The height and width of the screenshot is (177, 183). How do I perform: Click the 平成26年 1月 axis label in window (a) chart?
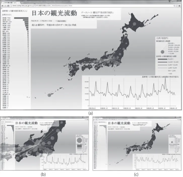coord(173,108)
